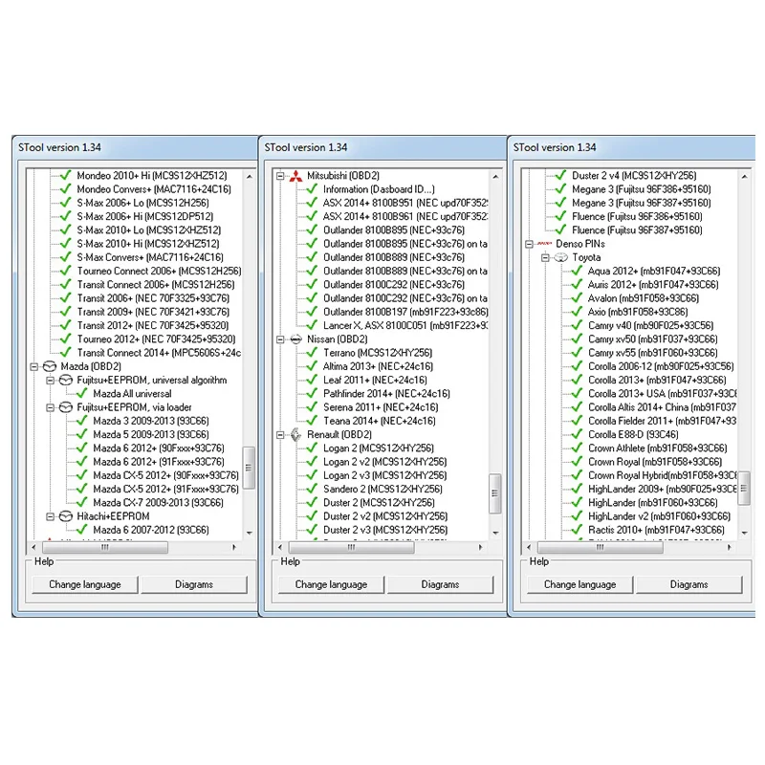This screenshot has height=765, width=765.
Task: Click Change language in the right window
Action: pos(580,584)
